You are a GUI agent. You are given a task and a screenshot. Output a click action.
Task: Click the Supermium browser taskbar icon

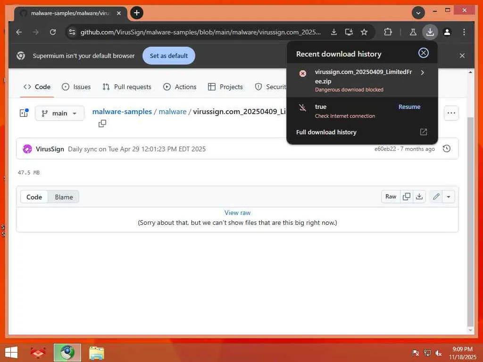point(67,353)
